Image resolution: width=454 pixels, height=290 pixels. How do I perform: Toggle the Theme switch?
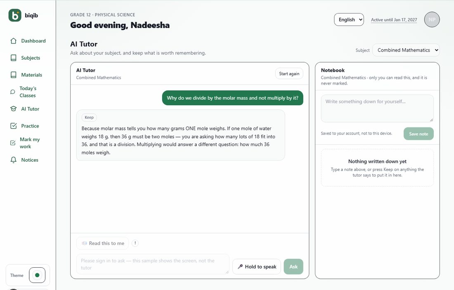point(37,275)
